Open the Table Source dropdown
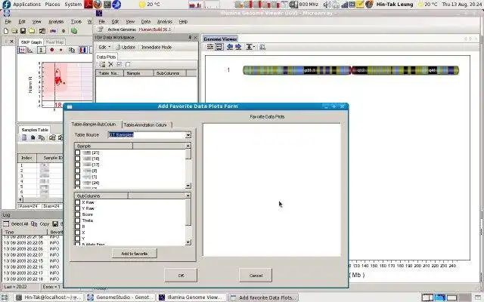 click(188, 135)
